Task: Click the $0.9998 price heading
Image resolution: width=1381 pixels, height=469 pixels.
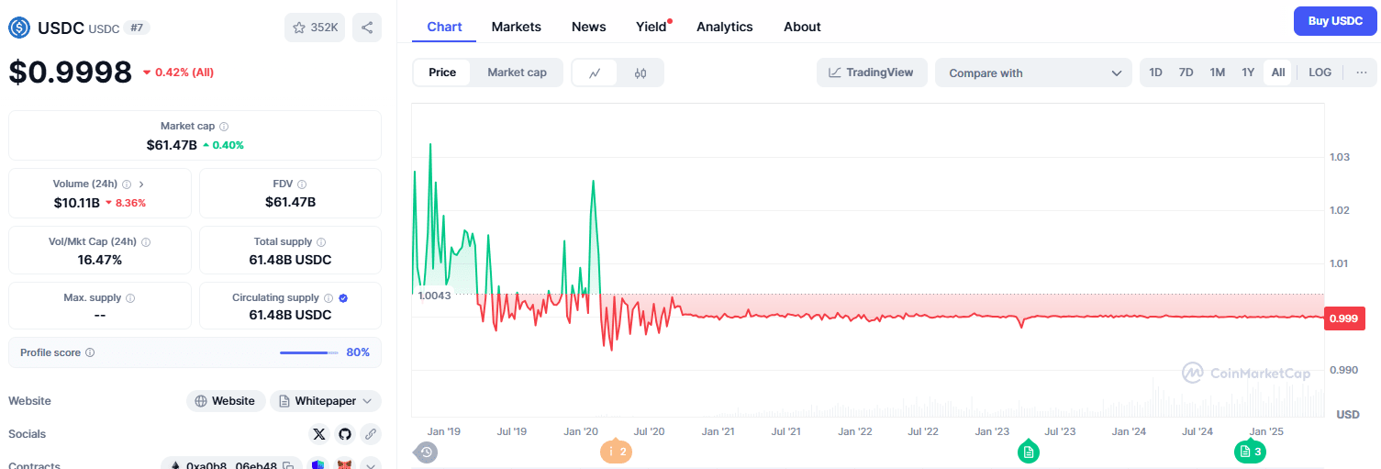Action: click(71, 72)
